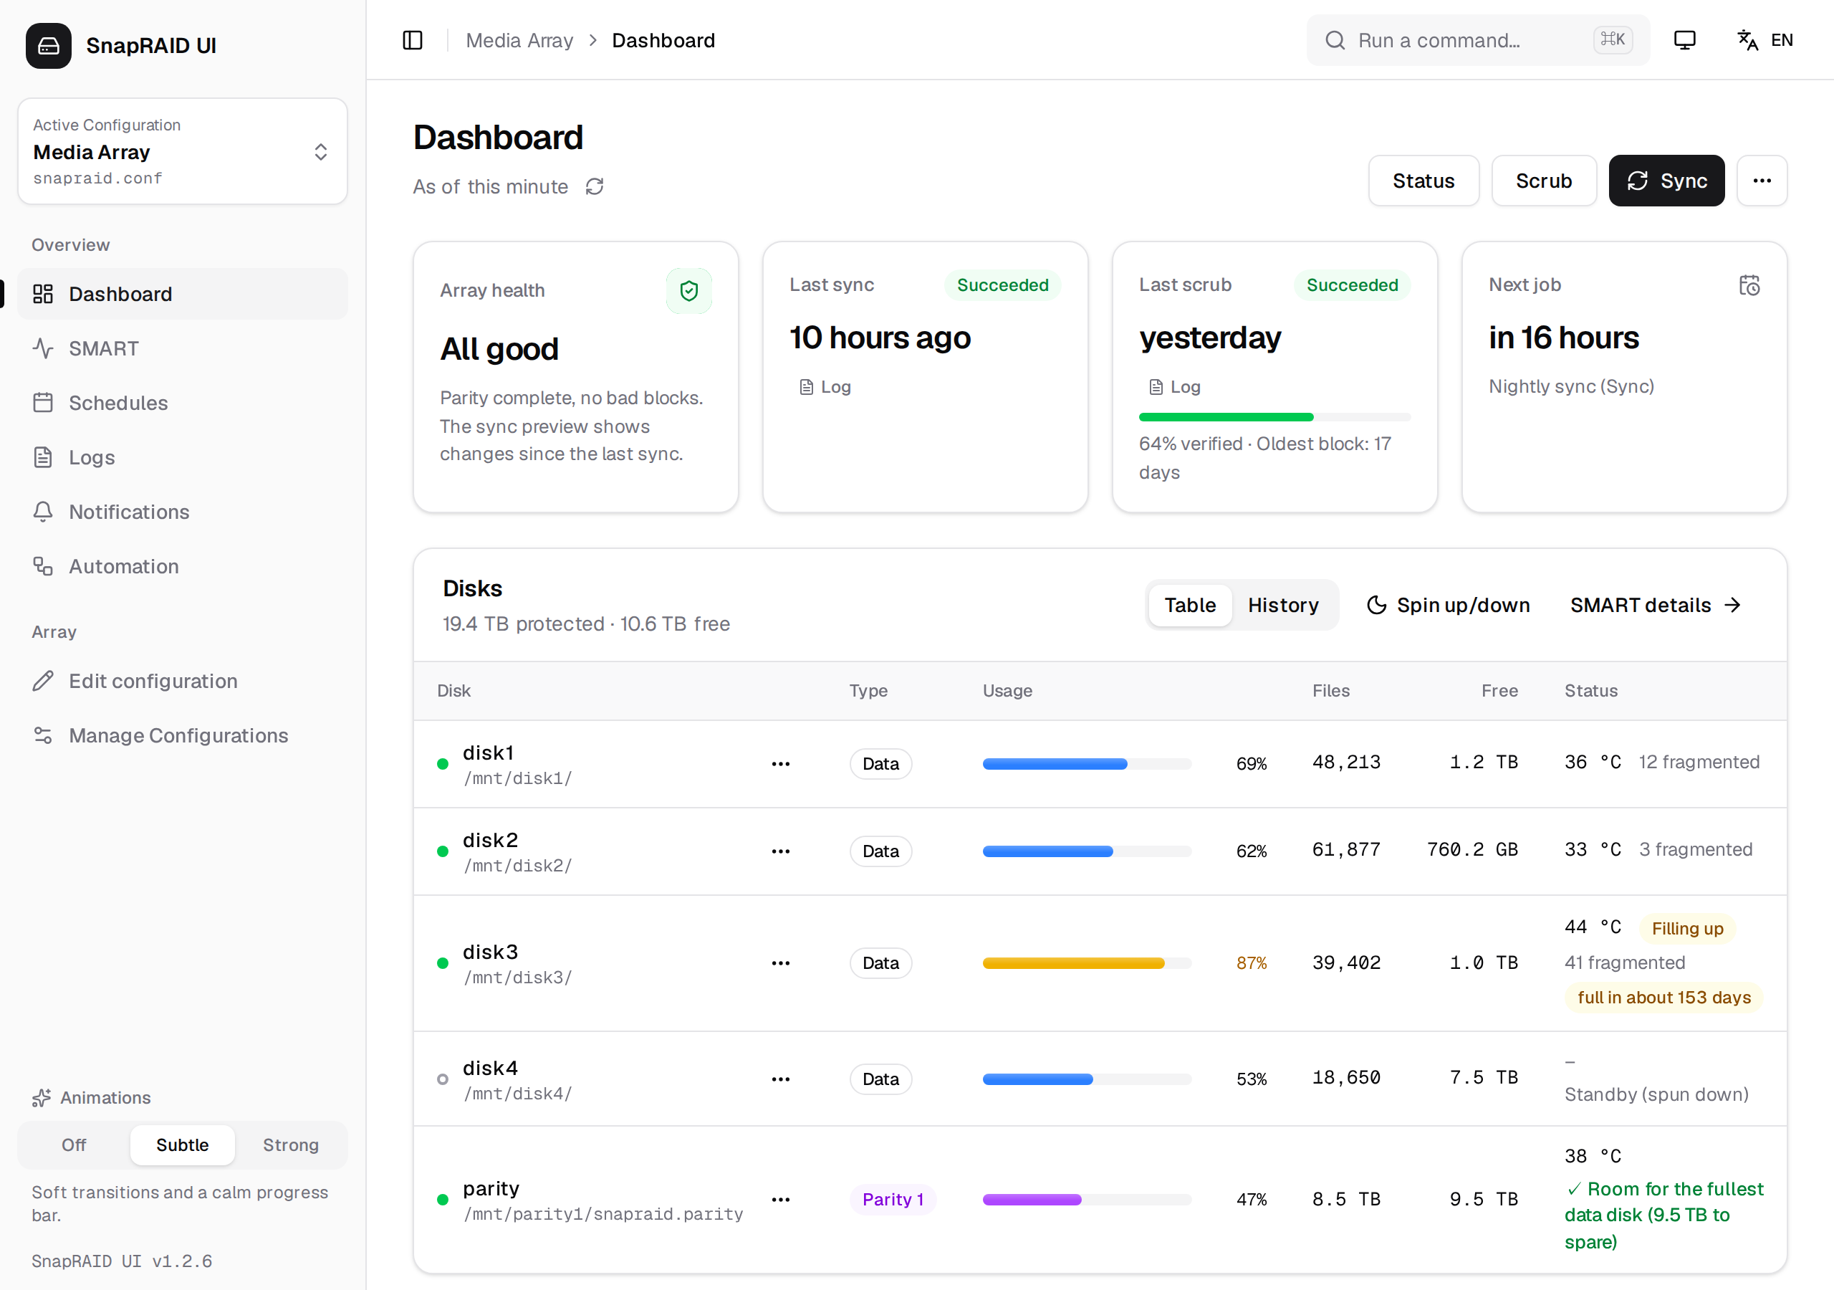The width and height of the screenshot is (1834, 1290).
Task: Open disk4 row actions menu
Action: pyautogui.click(x=780, y=1079)
